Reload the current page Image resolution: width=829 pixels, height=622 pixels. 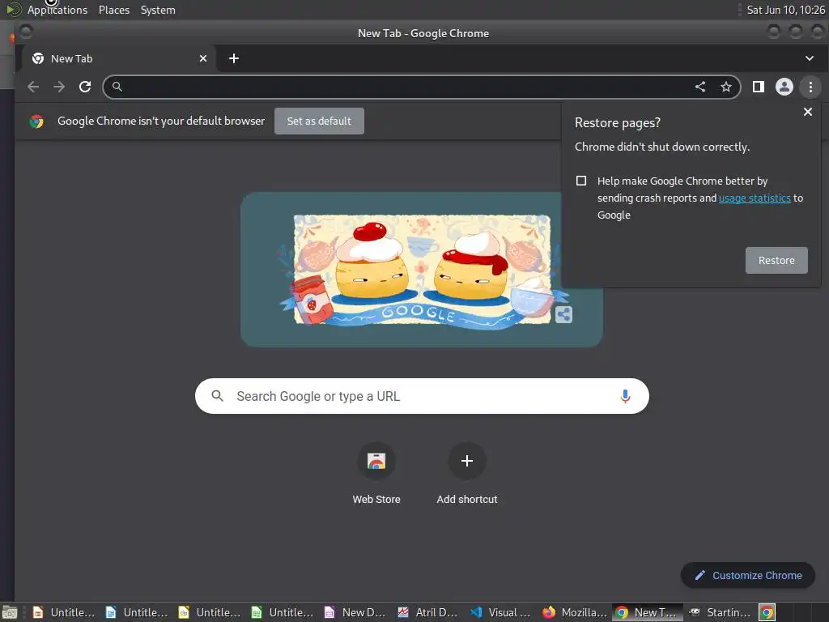(85, 87)
